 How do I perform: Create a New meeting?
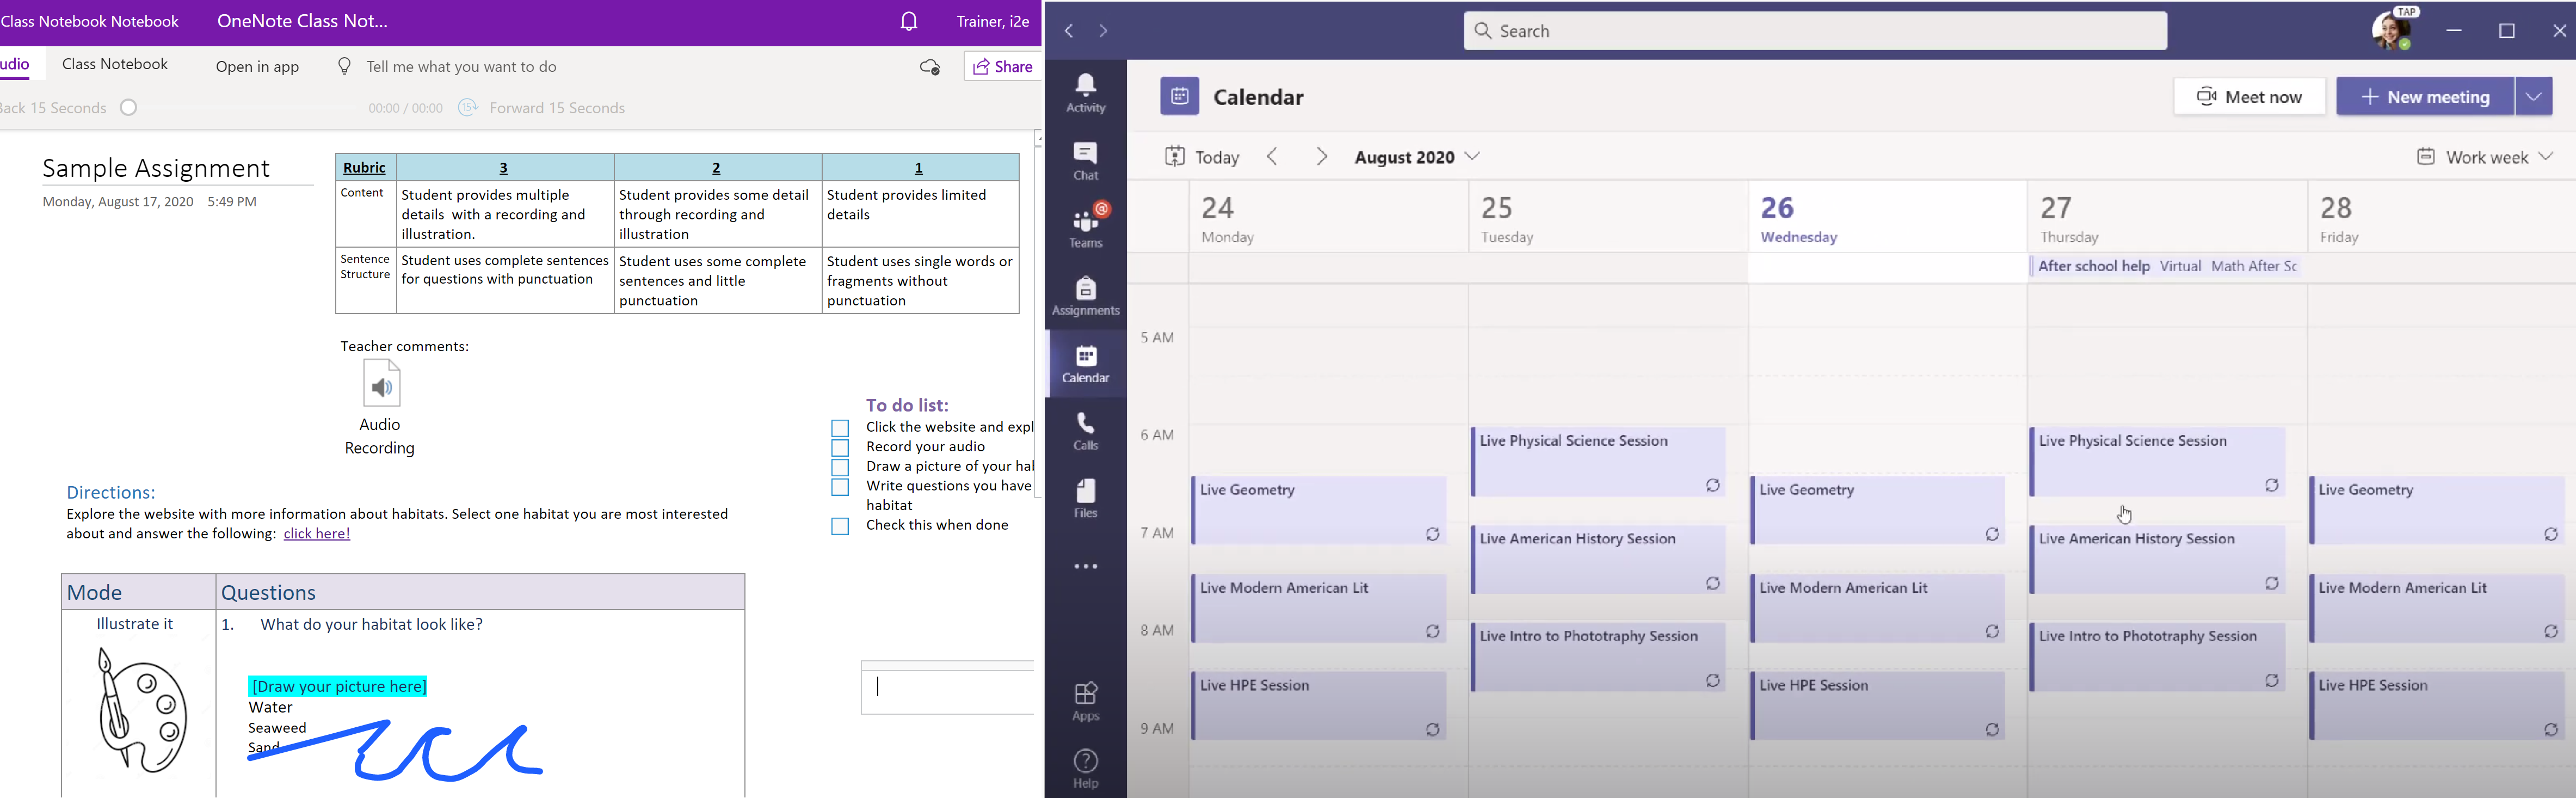click(x=2425, y=96)
